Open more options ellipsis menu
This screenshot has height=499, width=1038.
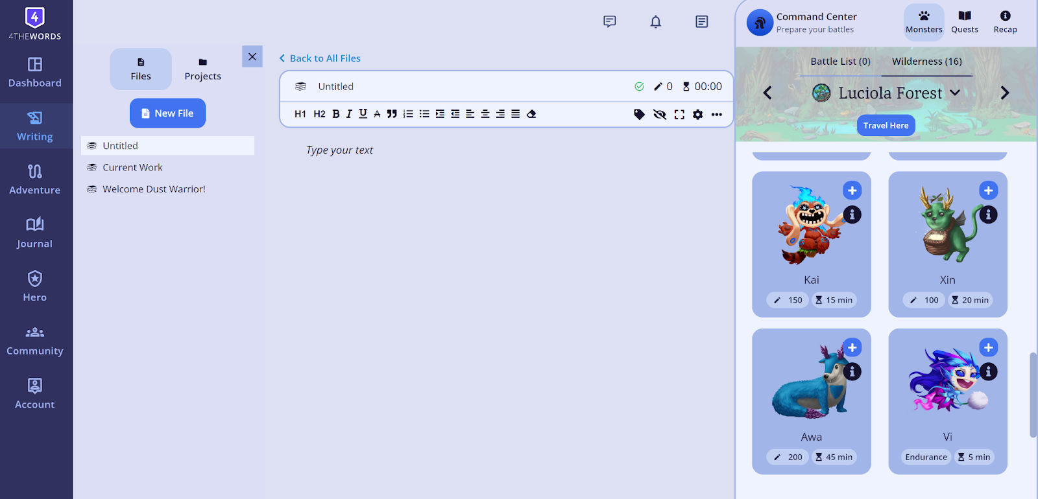coord(716,114)
